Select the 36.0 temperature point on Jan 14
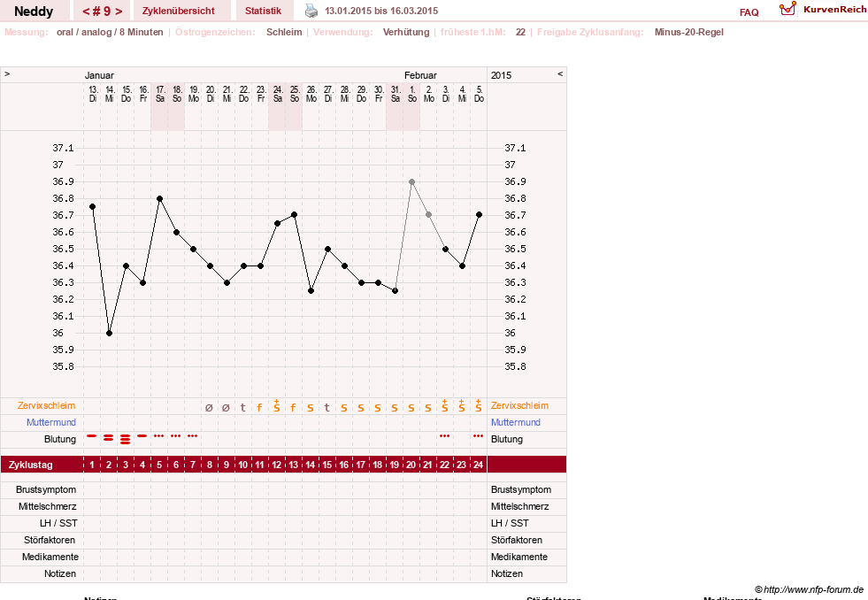 [109, 334]
